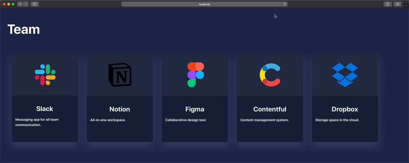
Task: Click the Slack logo icon
Action: [45, 75]
